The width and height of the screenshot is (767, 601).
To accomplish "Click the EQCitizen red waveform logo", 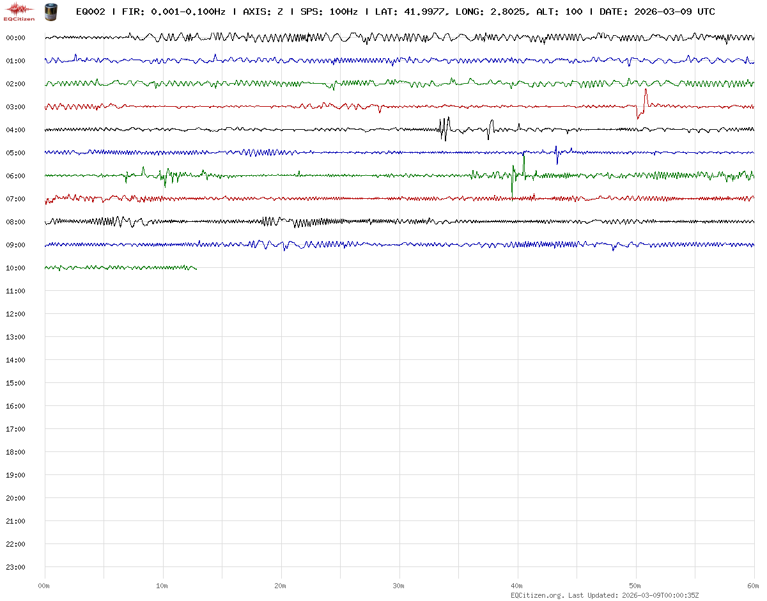I will (19, 11).
